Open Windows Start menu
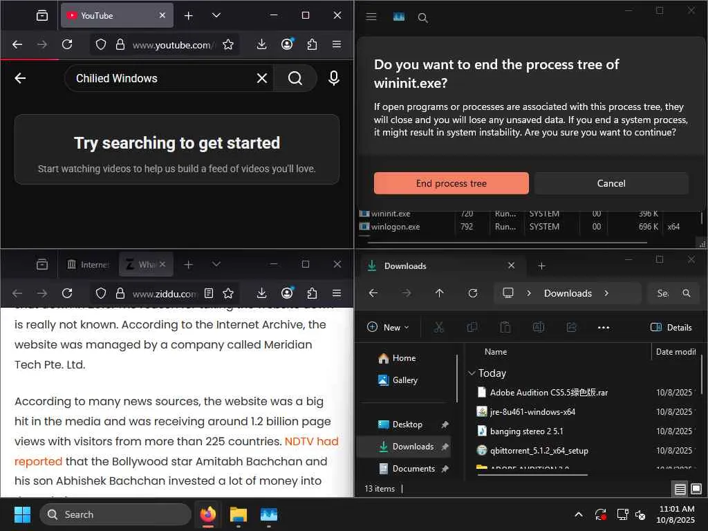 click(x=22, y=514)
